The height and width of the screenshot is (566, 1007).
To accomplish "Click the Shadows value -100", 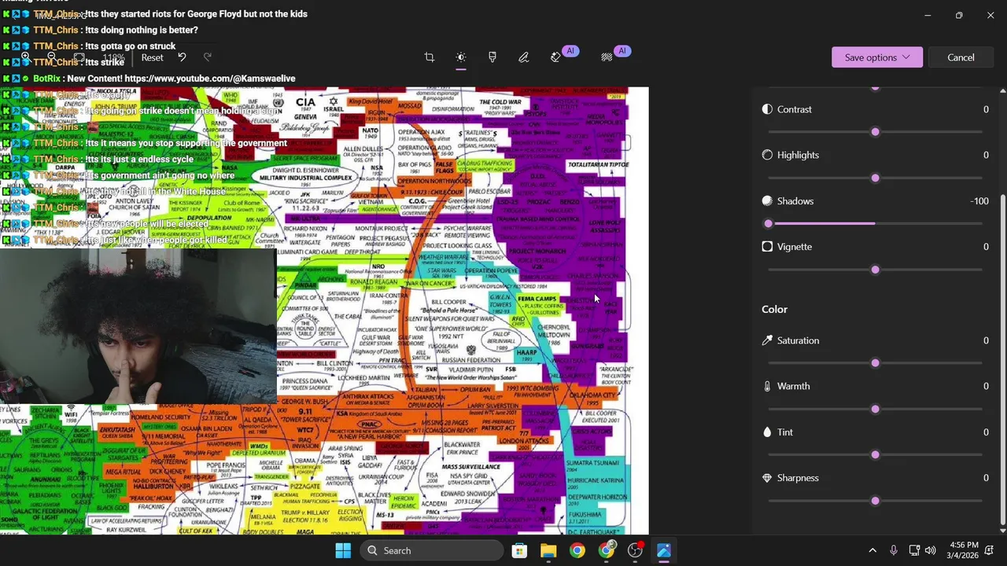I will (x=979, y=201).
